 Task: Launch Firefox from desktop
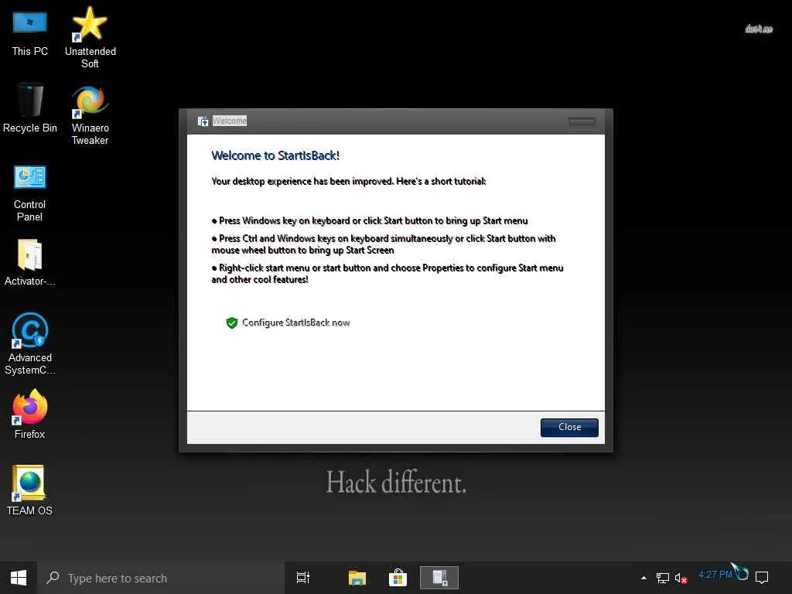[x=30, y=415]
